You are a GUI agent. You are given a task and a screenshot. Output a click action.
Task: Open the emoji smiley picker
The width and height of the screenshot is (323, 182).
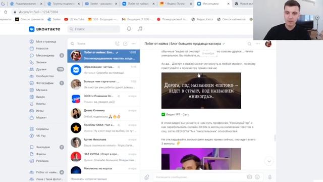(x=257, y=177)
